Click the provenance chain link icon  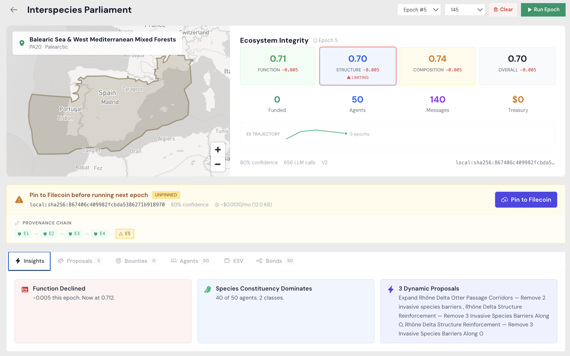click(x=17, y=223)
